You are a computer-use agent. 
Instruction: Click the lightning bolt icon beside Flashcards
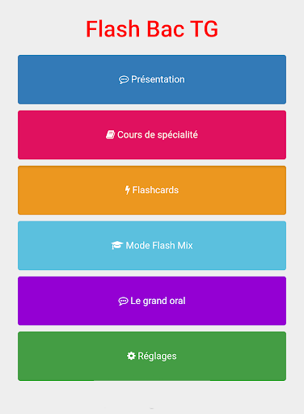tap(128, 190)
